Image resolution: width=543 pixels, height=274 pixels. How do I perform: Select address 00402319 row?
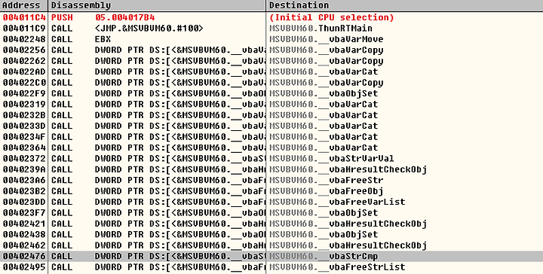click(24, 104)
